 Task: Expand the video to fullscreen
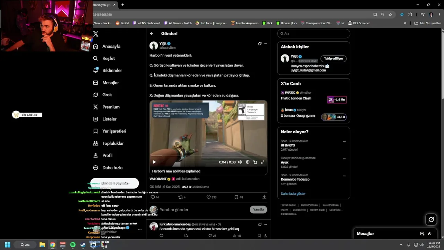click(x=263, y=162)
